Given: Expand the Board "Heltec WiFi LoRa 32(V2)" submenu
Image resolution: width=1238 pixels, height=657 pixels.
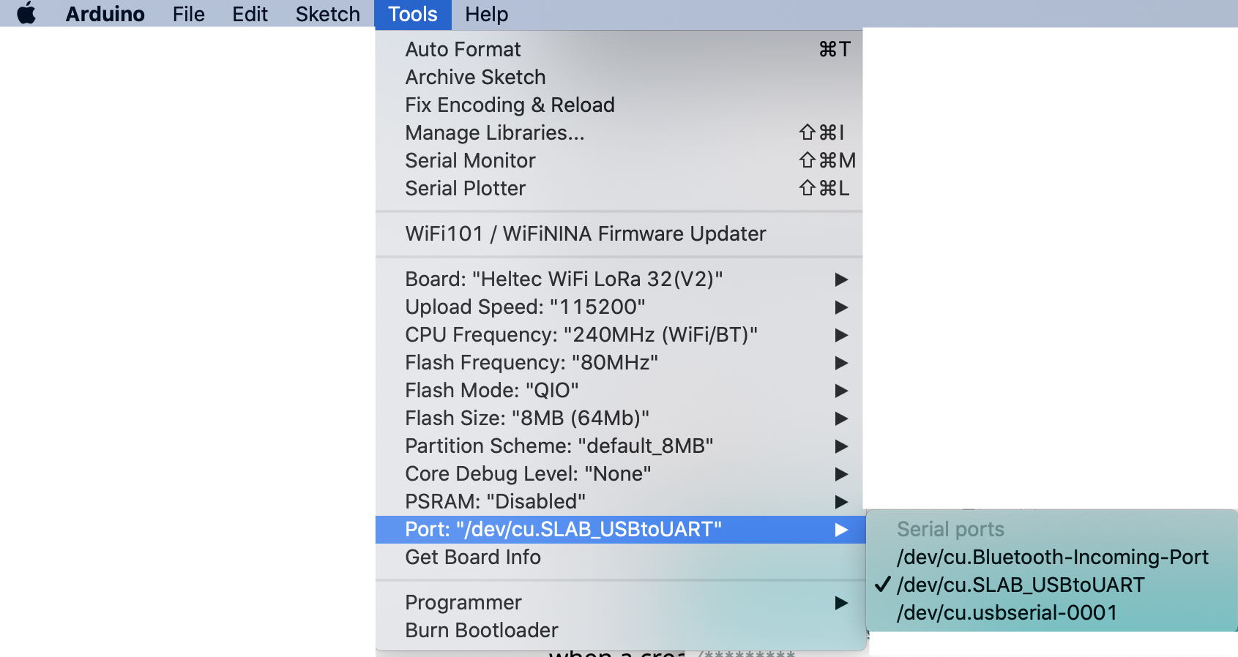Looking at the screenshot, I should tap(564, 279).
